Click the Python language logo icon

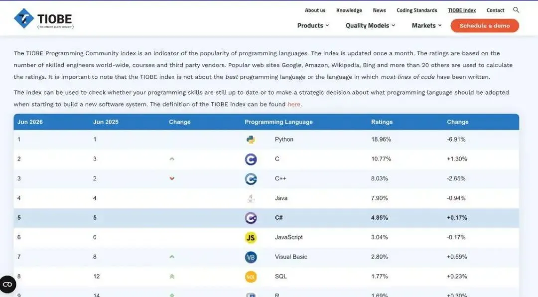(251, 140)
